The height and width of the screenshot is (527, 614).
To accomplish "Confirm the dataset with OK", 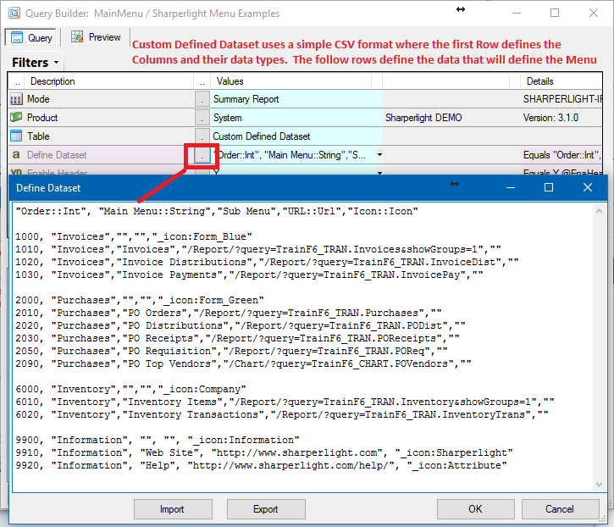I will (x=475, y=509).
